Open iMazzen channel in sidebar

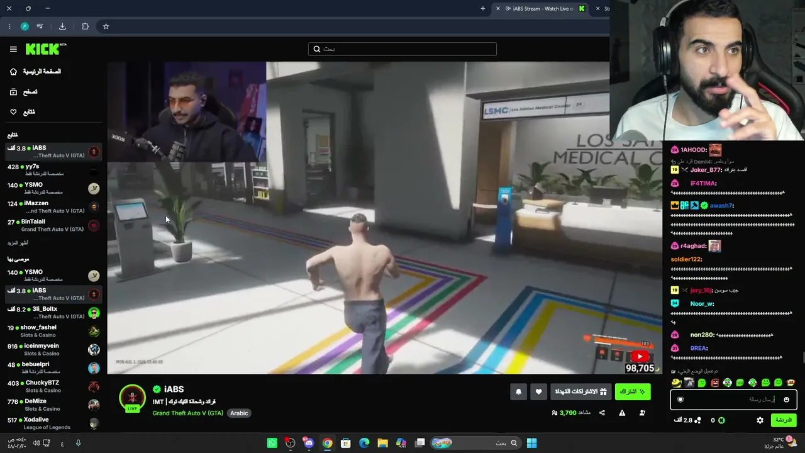pyautogui.click(x=53, y=207)
